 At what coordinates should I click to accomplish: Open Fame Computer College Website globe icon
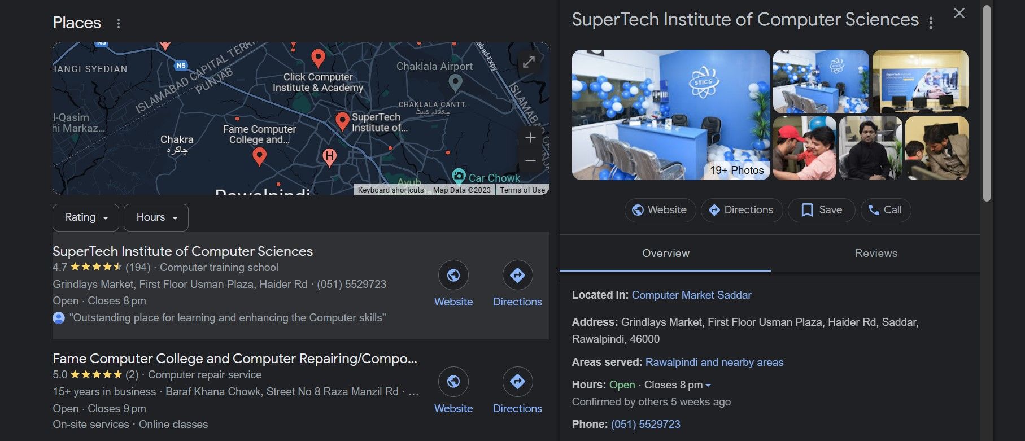(453, 382)
